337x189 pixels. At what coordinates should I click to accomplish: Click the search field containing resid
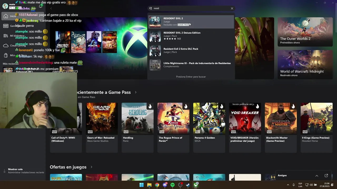[191, 8]
